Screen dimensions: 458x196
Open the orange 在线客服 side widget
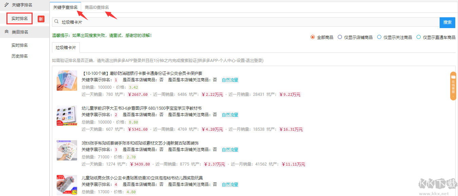pyautogui.click(x=453, y=86)
